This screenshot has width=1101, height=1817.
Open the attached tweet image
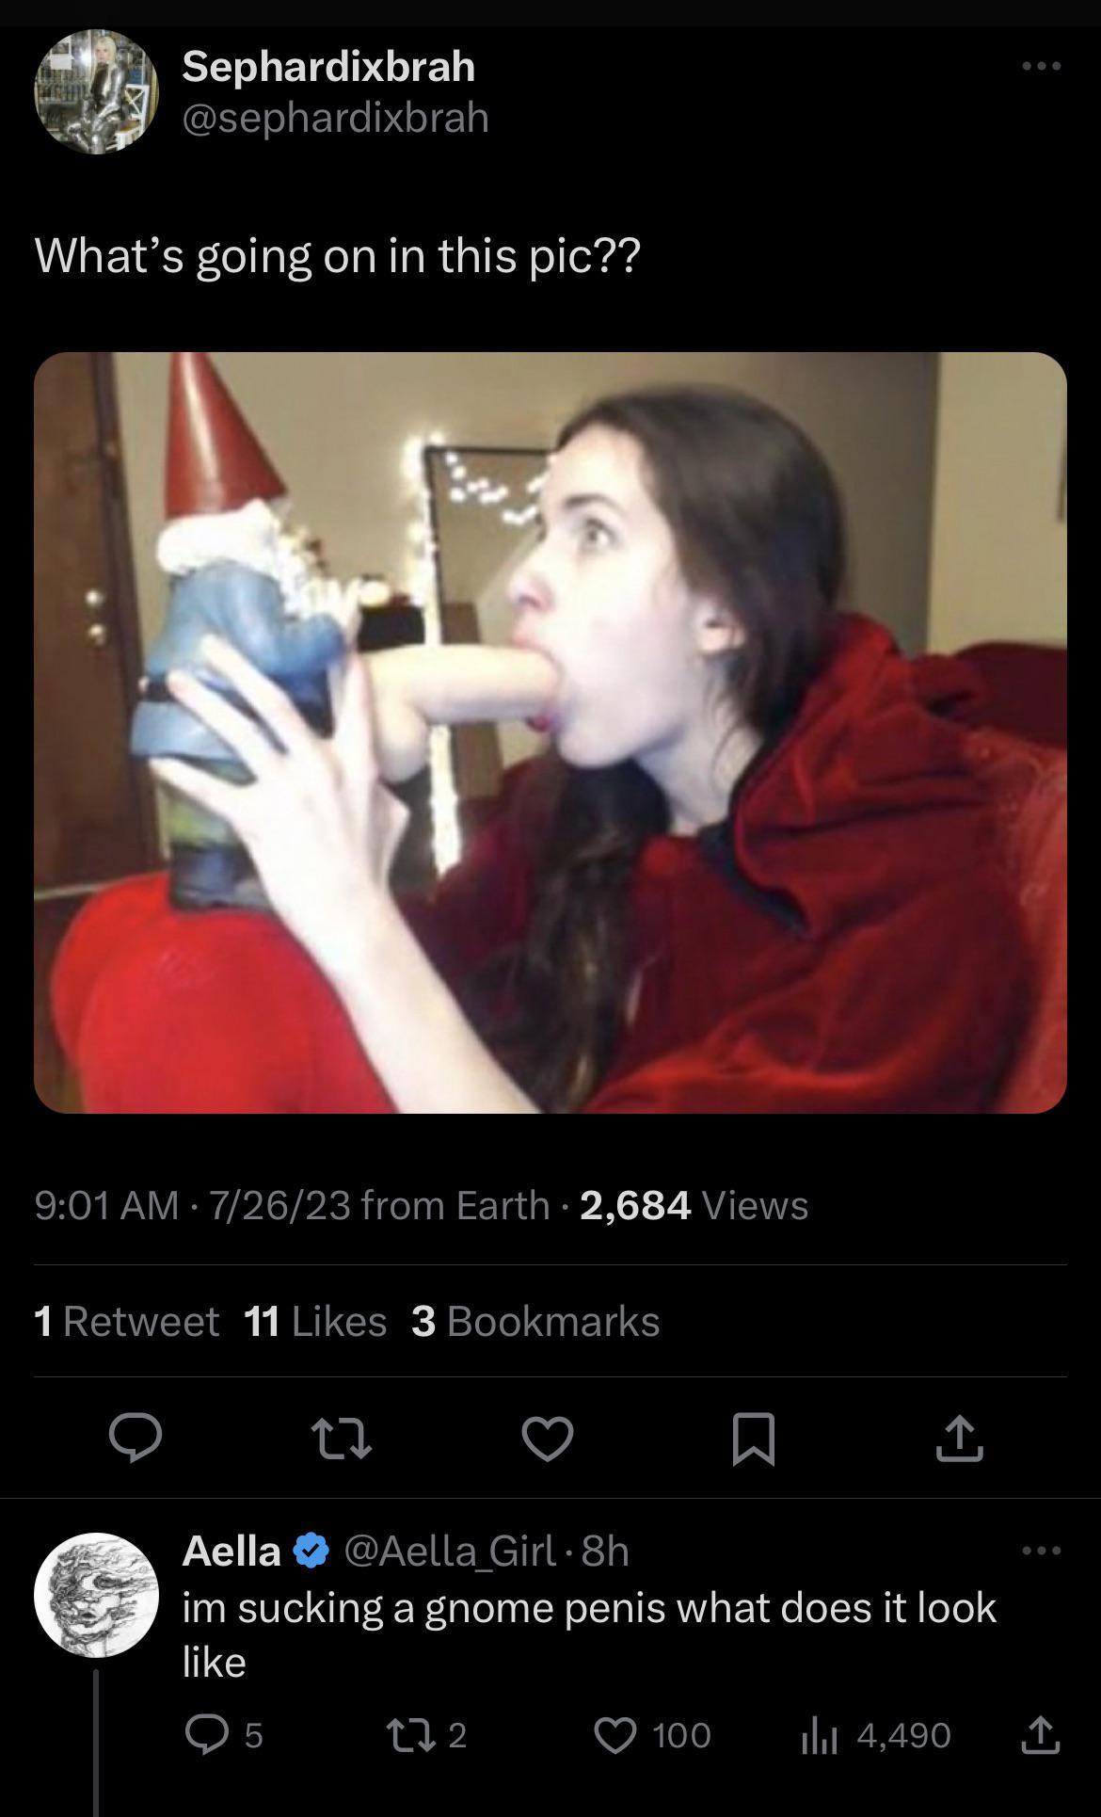coord(550,732)
